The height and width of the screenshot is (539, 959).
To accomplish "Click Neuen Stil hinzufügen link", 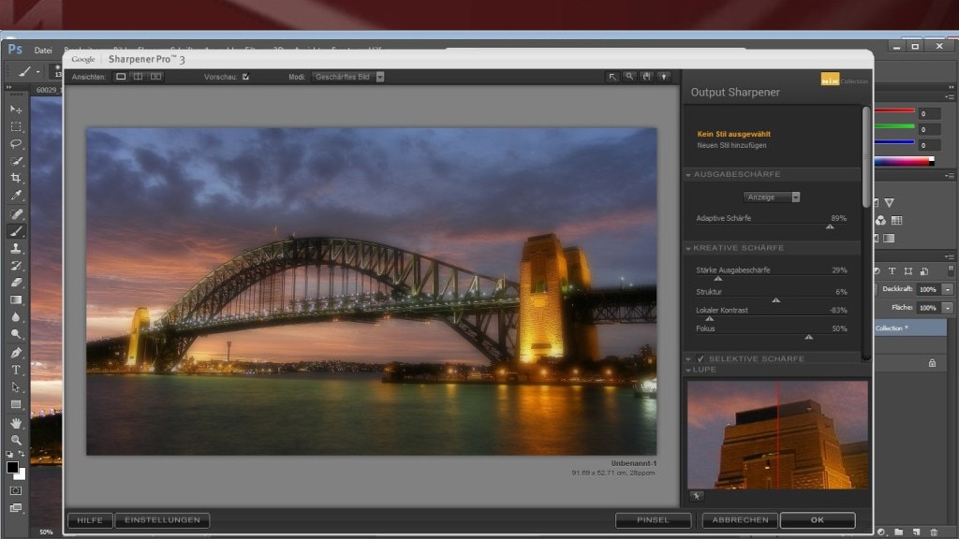I will pos(731,145).
